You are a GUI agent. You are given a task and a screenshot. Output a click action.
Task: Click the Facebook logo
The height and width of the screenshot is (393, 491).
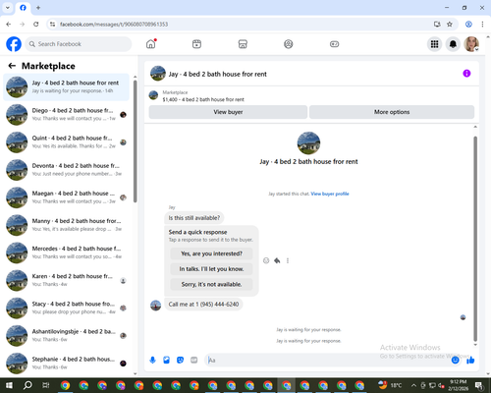[14, 44]
